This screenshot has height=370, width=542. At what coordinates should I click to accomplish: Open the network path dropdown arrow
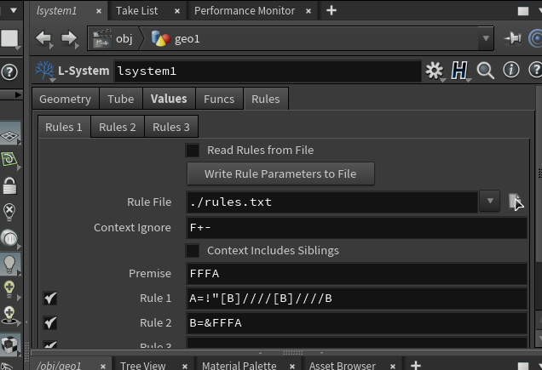pos(486,38)
